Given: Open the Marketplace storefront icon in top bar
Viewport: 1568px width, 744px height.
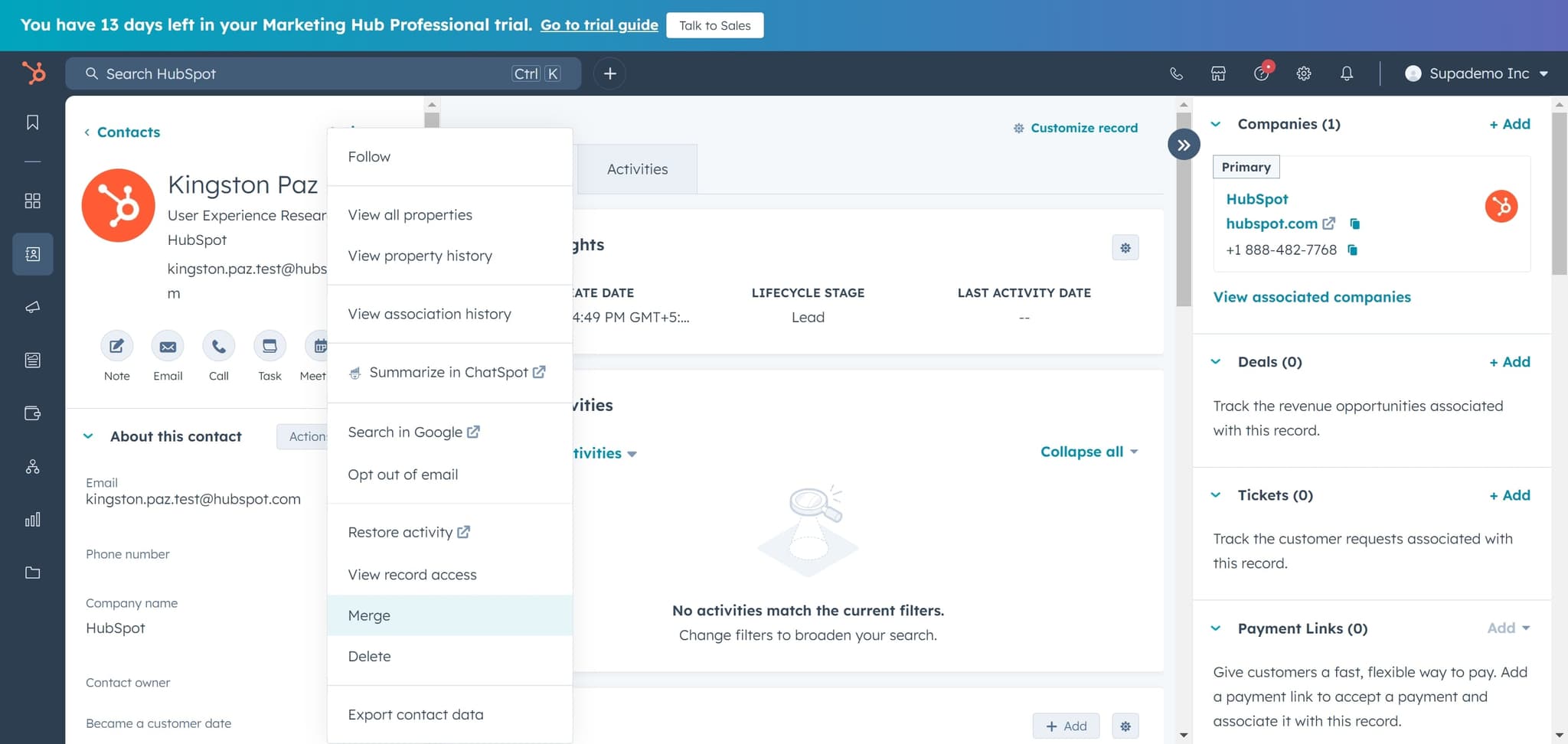Looking at the screenshot, I should point(1218,73).
